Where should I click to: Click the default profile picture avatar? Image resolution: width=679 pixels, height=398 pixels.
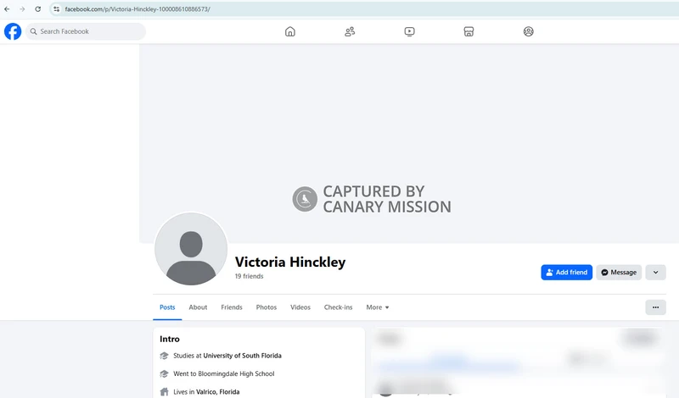[x=191, y=249]
